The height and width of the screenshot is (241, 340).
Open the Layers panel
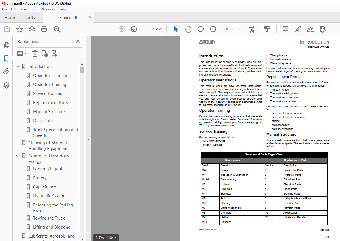pos(7,85)
